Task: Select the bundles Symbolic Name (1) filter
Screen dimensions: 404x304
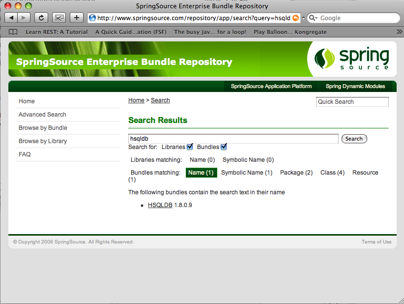Action: 247,173
